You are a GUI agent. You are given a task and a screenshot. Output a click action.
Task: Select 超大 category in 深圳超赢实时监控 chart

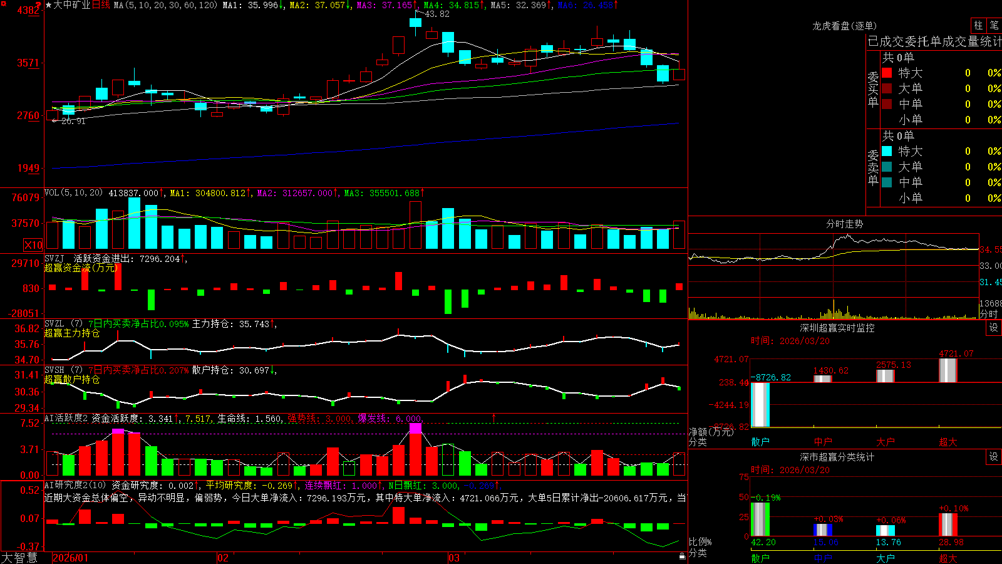pyautogui.click(x=948, y=442)
